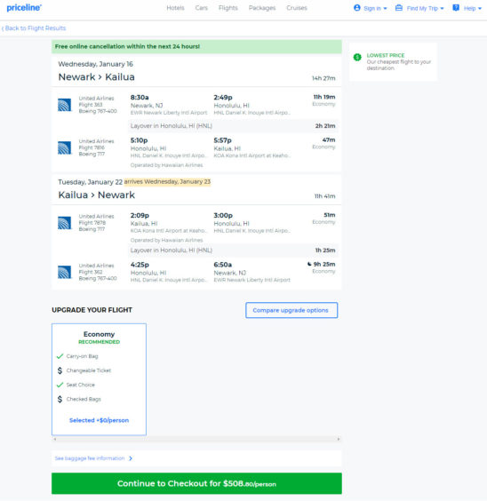This screenshot has height=501, width=487.
Task: Select the Economy Recommended fare card
Action: [99, 379]
